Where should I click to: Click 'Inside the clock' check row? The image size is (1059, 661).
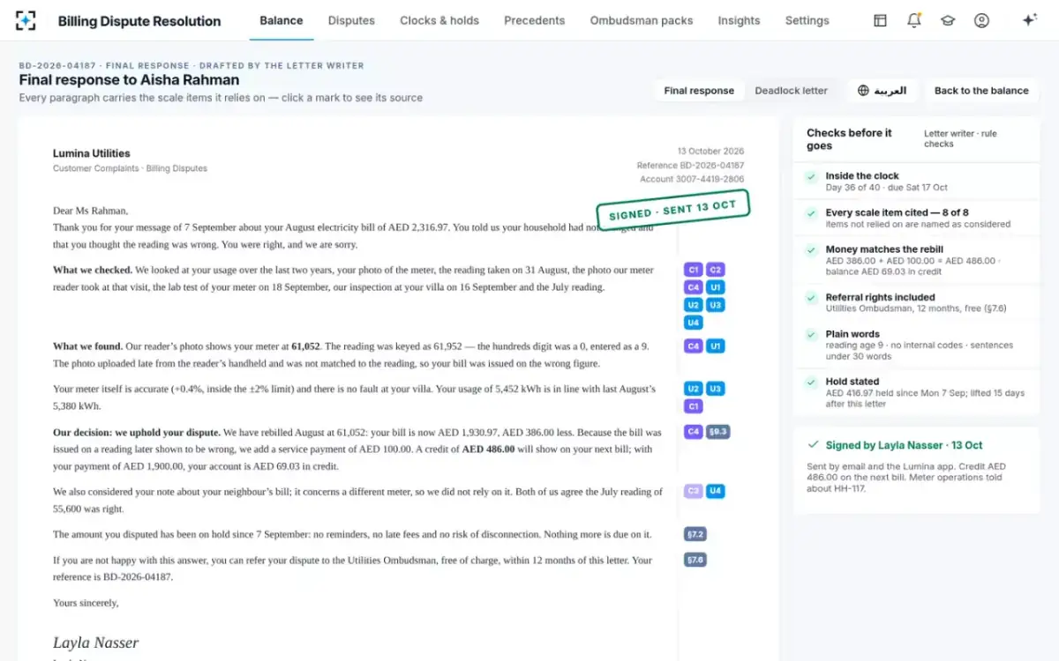pos(916,182)
